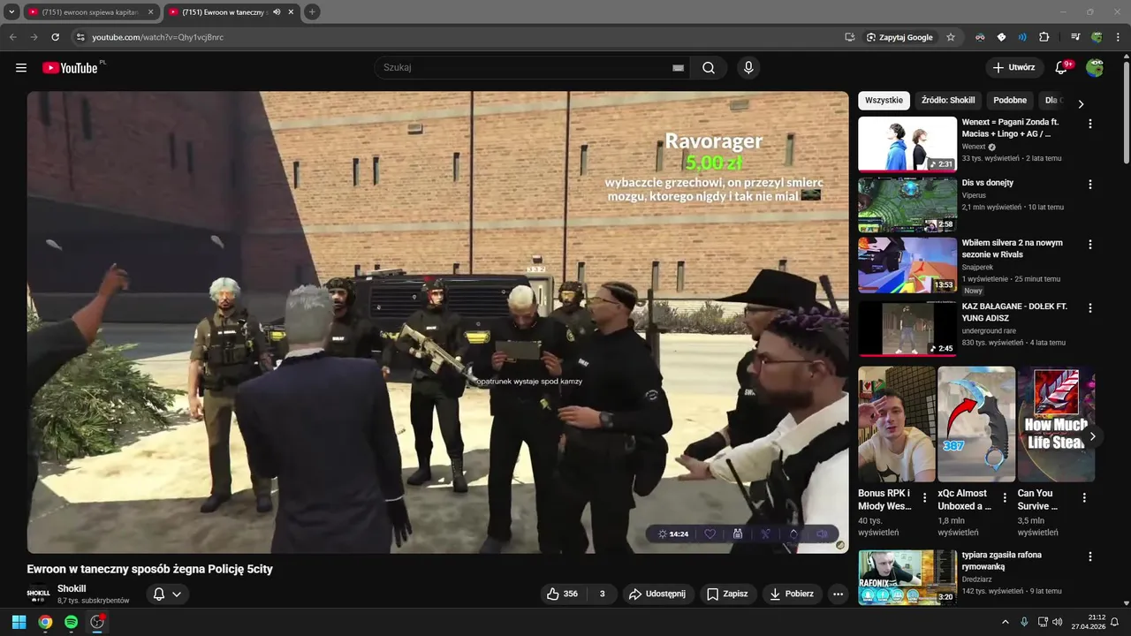Open options for KAZ BAŁAGANE video
Screen dimensions: 1131x636
tap(1089, 308)
